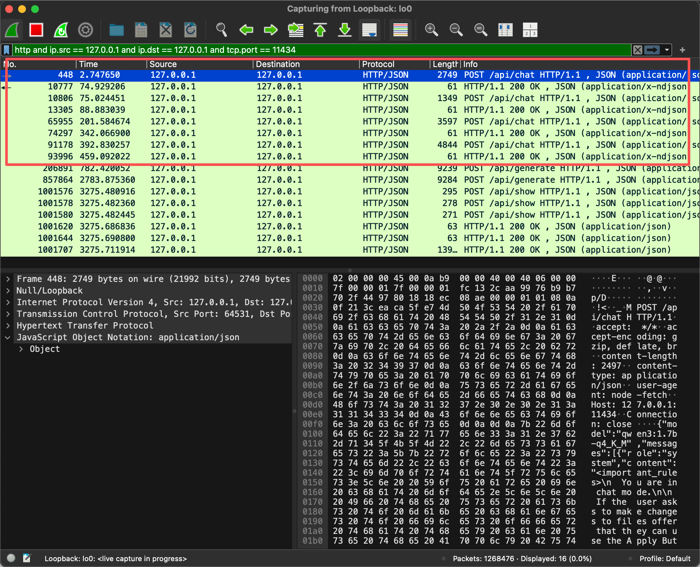
Task: Toggle the display filter bookmark
Action: pos(6,50)
